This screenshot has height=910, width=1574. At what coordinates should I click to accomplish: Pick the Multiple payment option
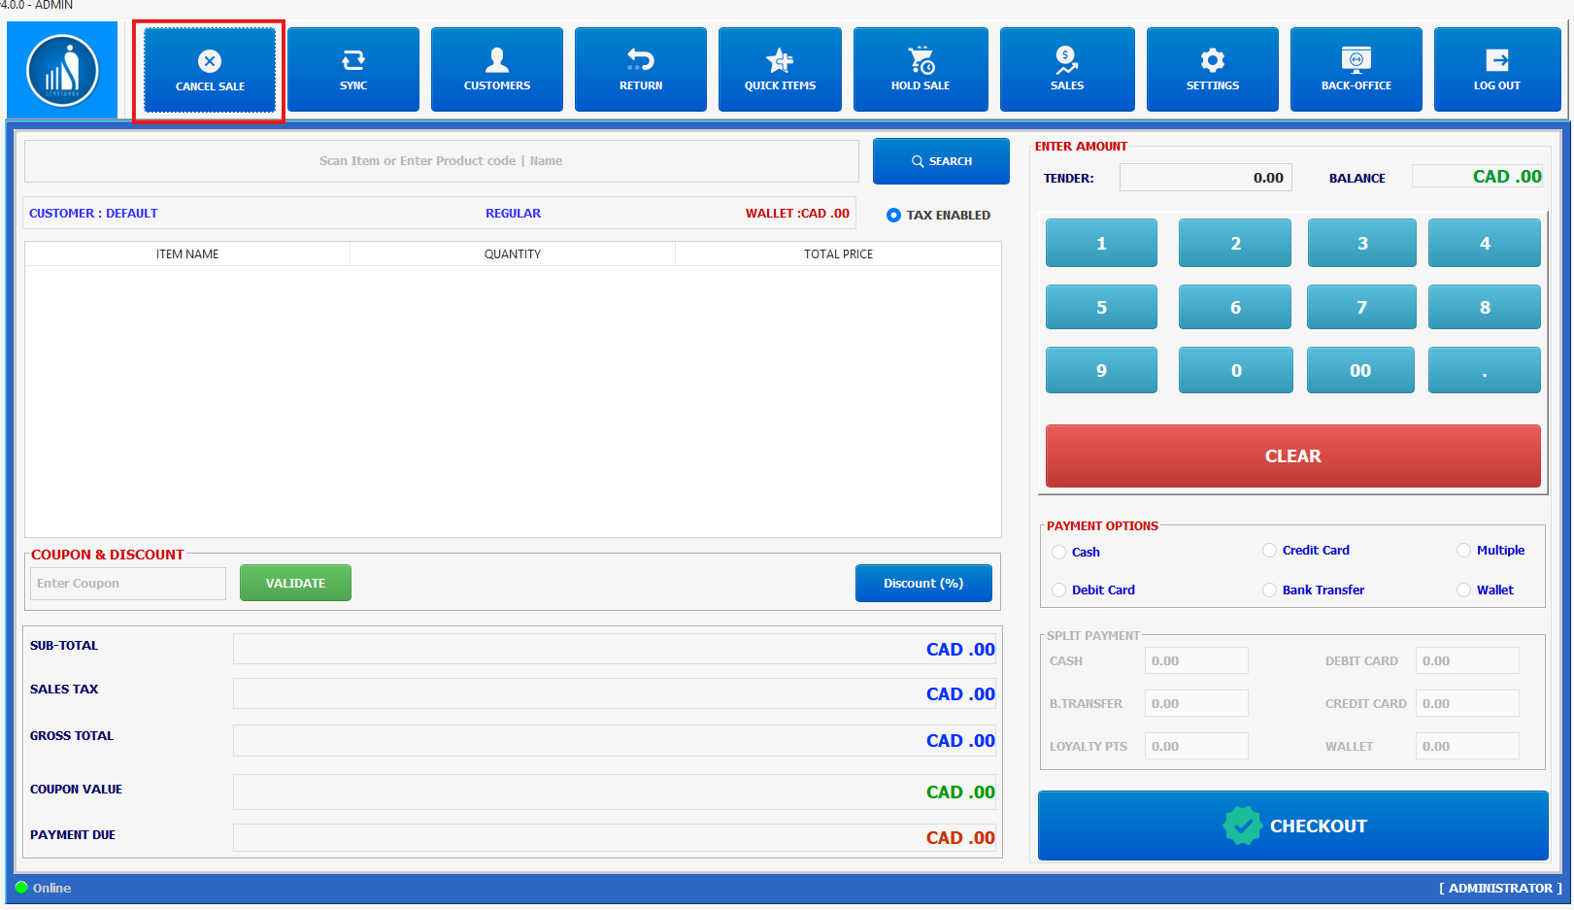pyautogui.click(x=1464, y=551)
